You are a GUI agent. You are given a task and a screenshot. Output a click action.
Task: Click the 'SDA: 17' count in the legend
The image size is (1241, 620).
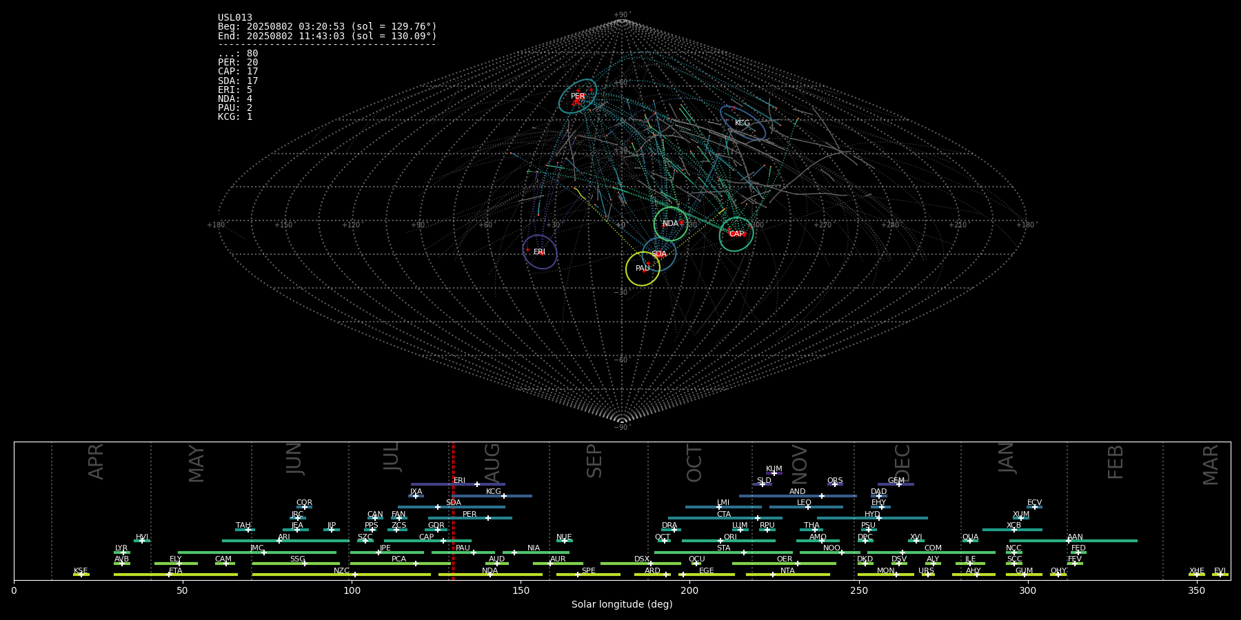click(x=238, y=81)
